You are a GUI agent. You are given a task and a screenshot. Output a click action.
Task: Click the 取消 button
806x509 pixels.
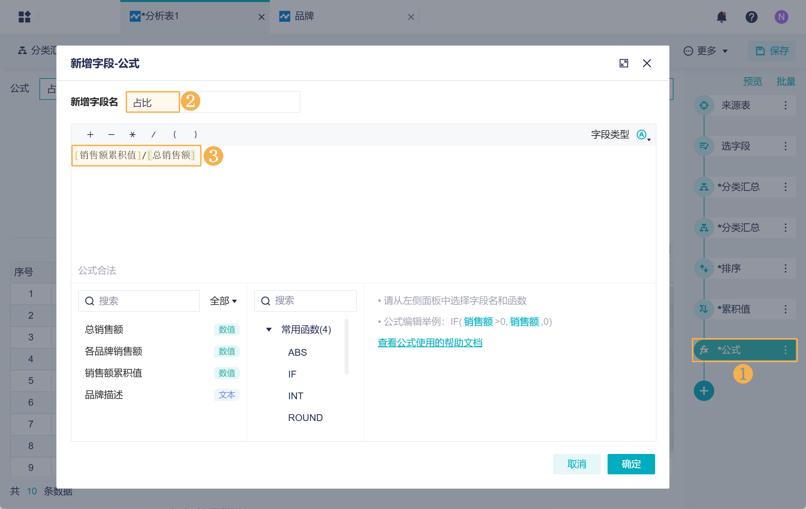click(x=577, y=464)
